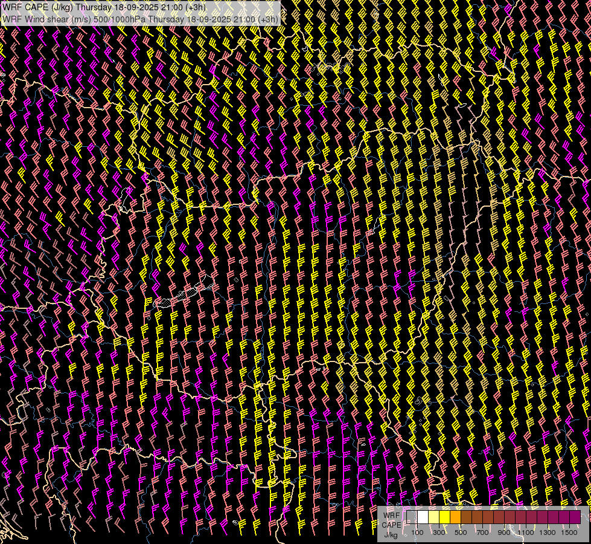Click the 1300 legend label
591x544 pixels.
coord(548,533)
